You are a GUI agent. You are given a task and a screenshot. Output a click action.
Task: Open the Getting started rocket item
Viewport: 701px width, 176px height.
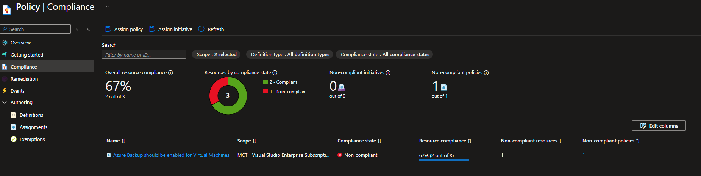point(27,55)
